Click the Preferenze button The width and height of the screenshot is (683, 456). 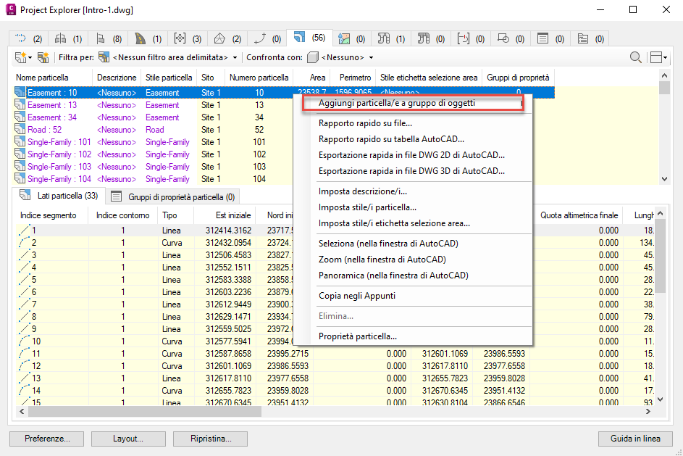tap(47, 439)
